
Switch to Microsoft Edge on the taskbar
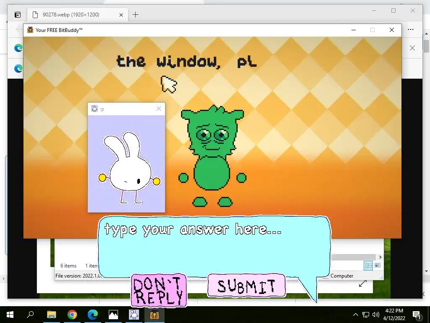pos(93,315)
